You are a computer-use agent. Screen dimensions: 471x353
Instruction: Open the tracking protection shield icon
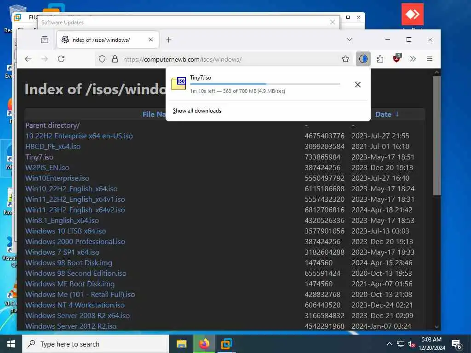[x=102, y=59]
